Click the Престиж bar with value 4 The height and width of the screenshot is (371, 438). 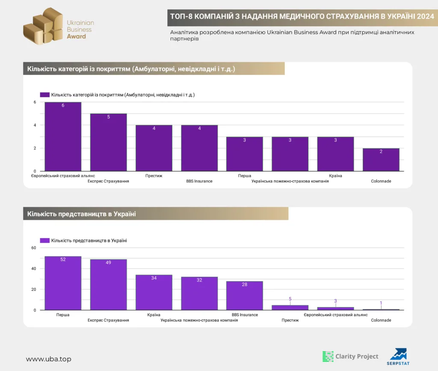click(154, 148)
